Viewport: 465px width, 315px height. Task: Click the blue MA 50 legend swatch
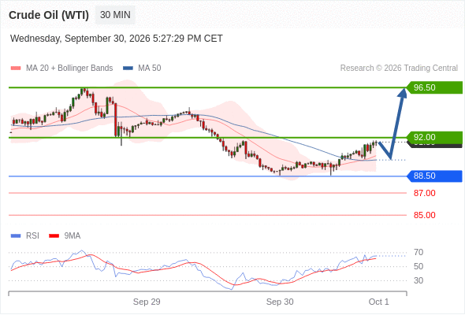pyautogui.click(x=128, y=69)
